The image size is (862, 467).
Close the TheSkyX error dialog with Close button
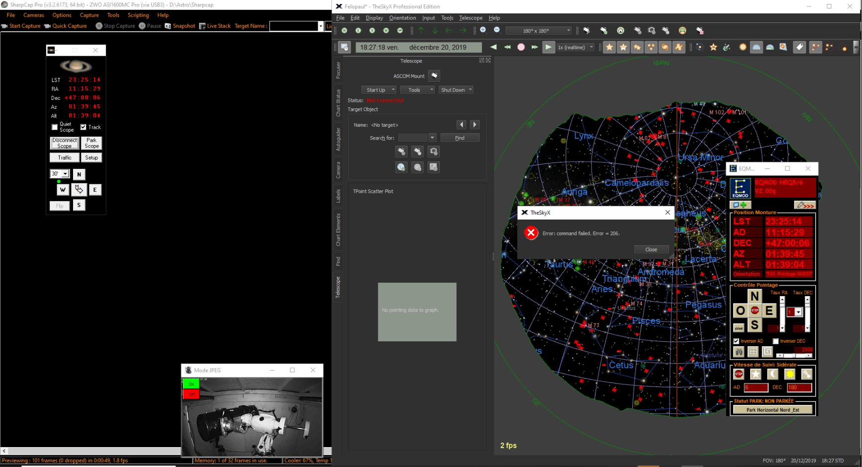click(651, 249)
